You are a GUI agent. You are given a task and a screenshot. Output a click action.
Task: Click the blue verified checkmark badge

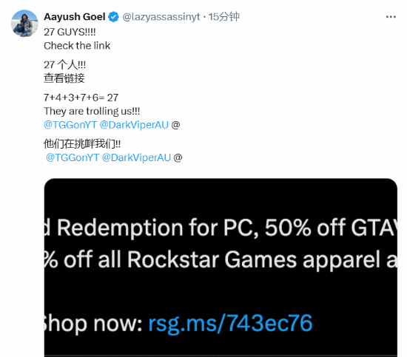click(x=113, y=17)
